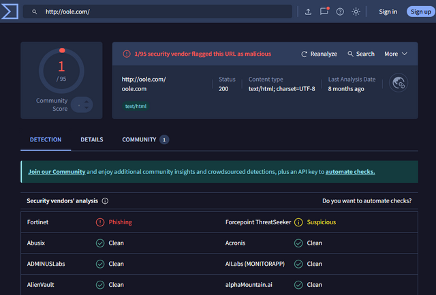Click alphaMountain.ai clean checkmark icon

point(298,285)
